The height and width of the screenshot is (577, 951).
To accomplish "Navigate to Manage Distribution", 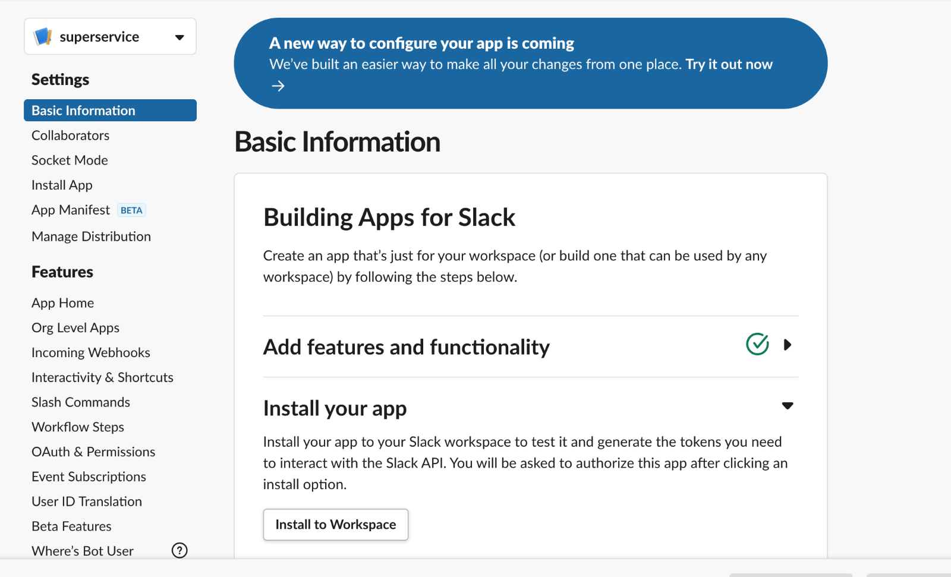I will [x=91, y=237].
